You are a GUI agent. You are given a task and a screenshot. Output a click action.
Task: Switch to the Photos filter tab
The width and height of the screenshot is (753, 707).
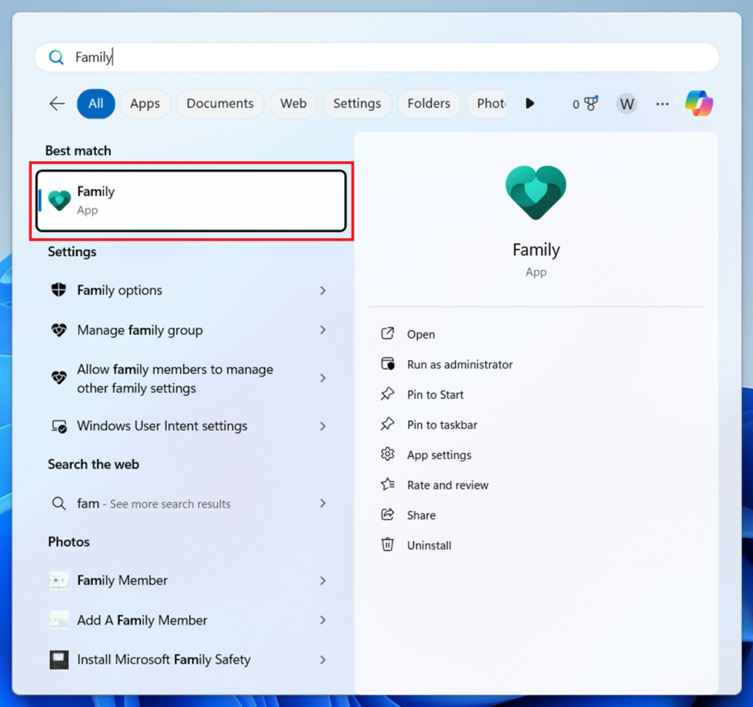(487, 104)
